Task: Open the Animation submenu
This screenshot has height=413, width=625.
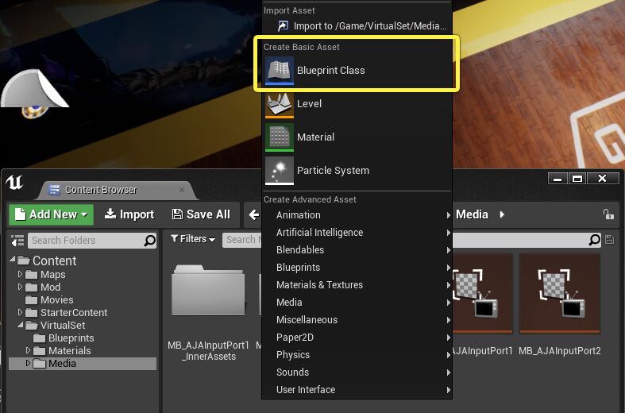Action: (x=357, y=215)
